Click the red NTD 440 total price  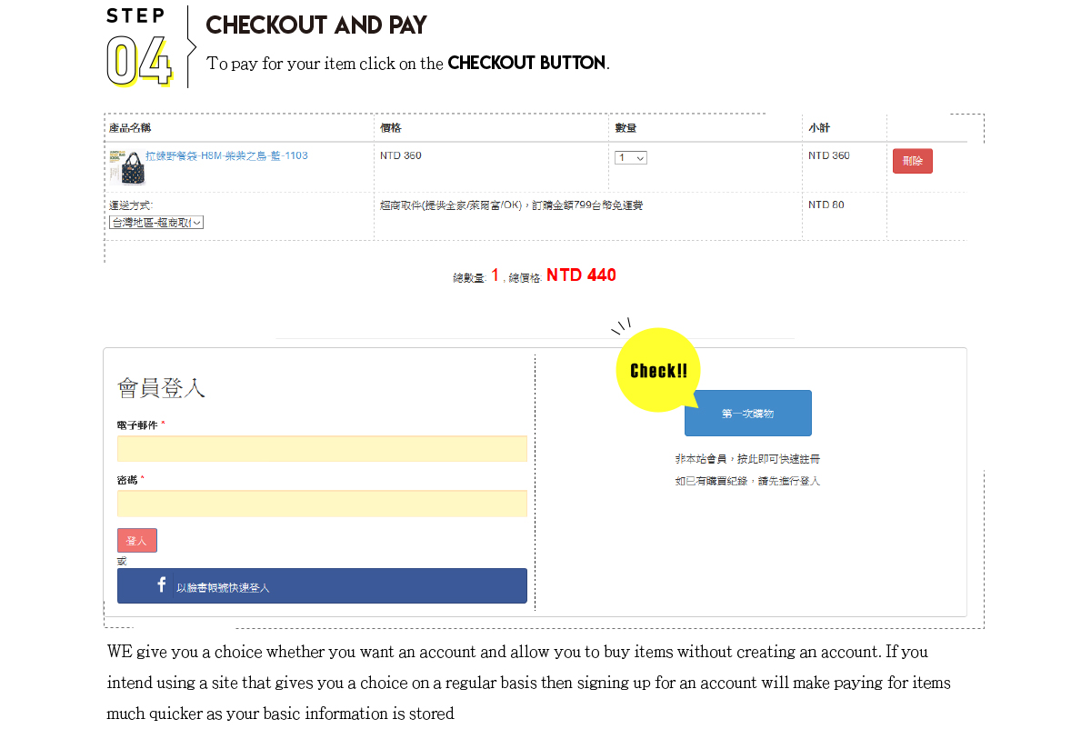tap(581, 275)
